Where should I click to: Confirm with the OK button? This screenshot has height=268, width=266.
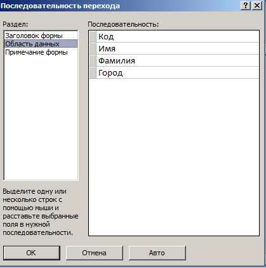(32, 253)
